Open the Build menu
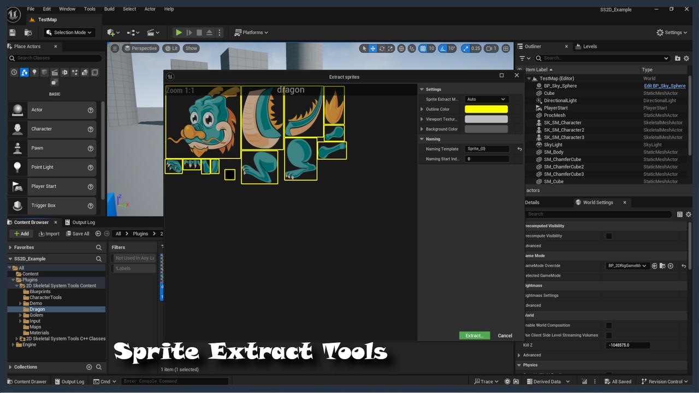This screenshot has height=393, width=699. 109,9
